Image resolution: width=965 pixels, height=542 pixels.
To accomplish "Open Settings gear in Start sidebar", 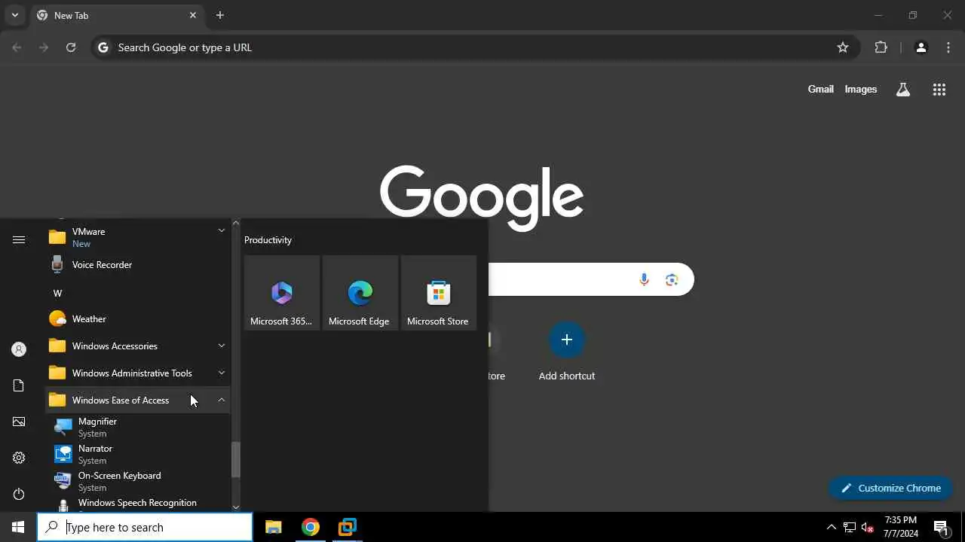I will coord(19,458).
